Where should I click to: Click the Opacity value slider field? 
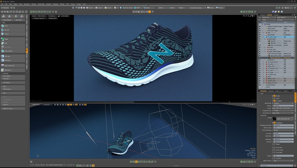click(x=284, y=106)
